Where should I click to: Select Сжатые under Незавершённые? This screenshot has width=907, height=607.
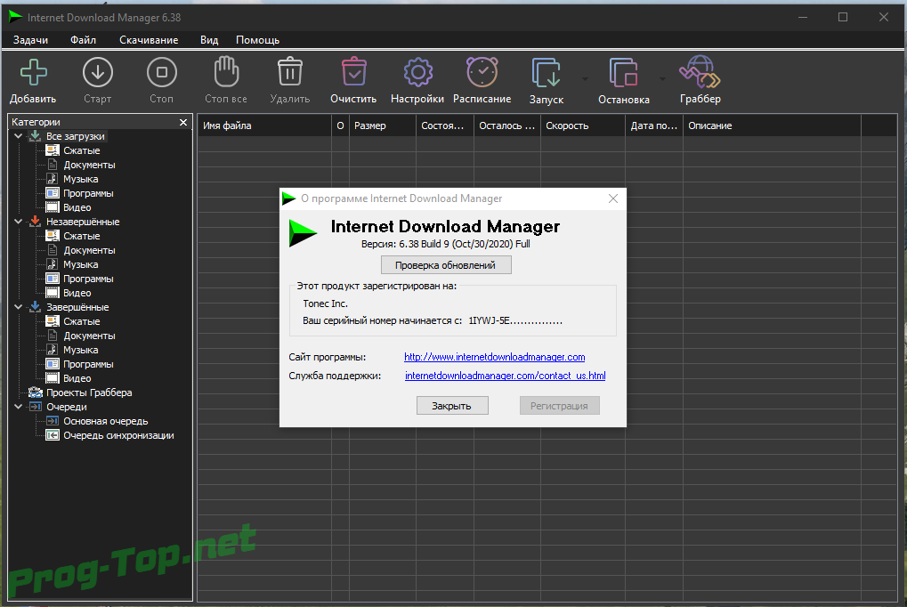(82, 236)
